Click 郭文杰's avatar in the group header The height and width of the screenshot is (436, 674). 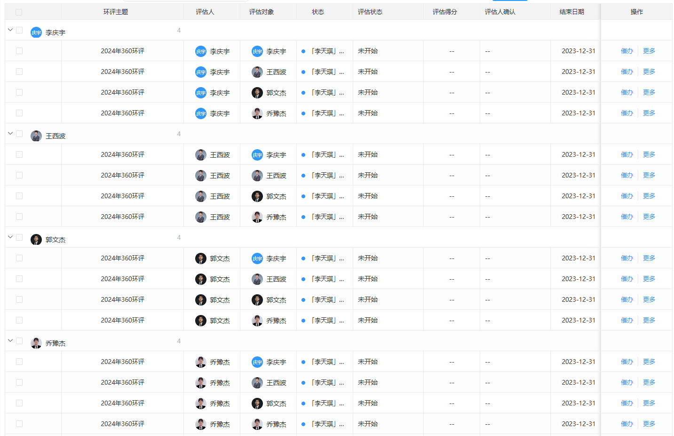tap(36, 240)
